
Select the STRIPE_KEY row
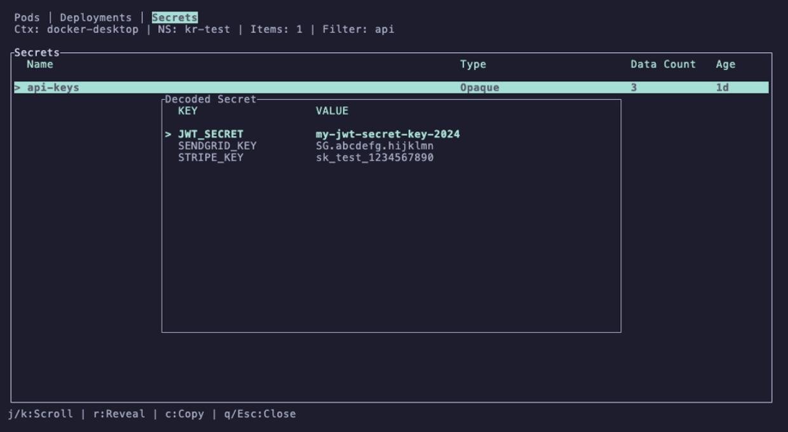coord(210,157)
